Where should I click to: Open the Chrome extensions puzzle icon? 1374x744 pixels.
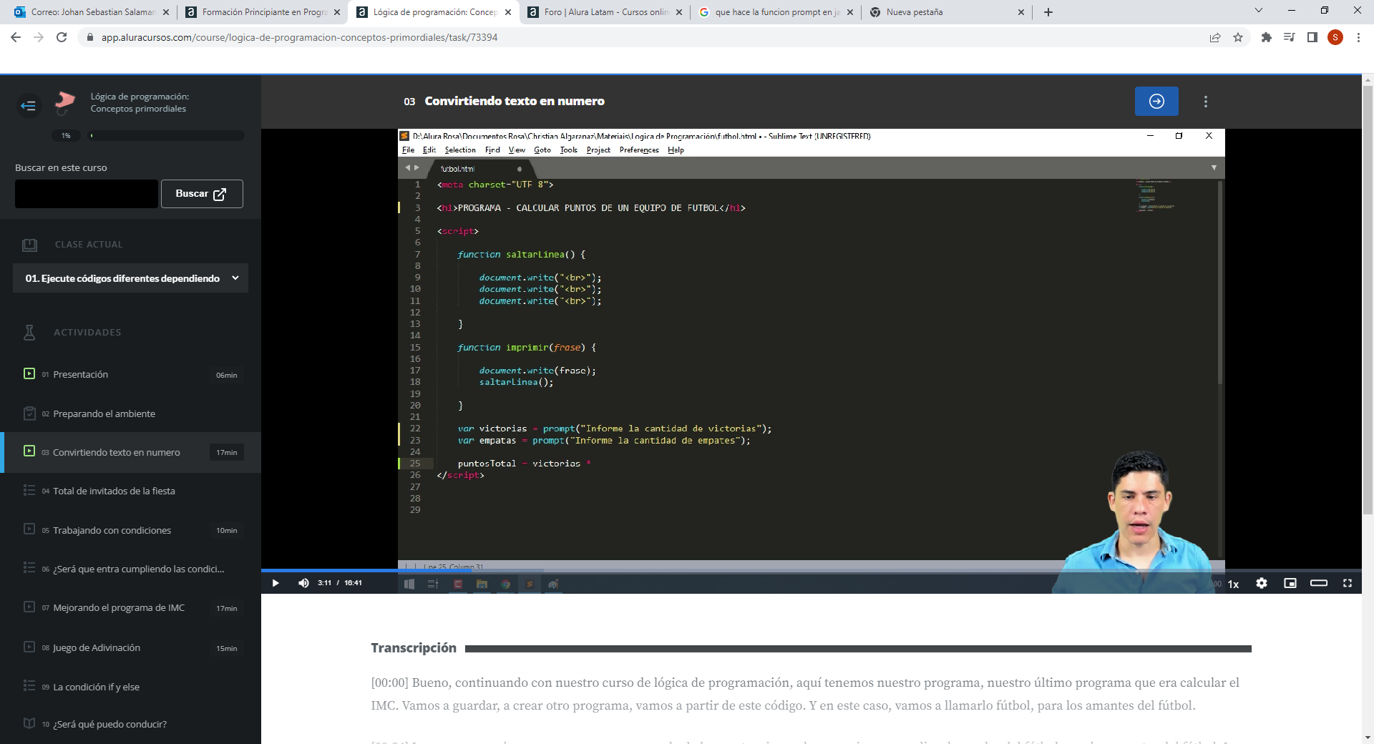(x=1267, y=37)
